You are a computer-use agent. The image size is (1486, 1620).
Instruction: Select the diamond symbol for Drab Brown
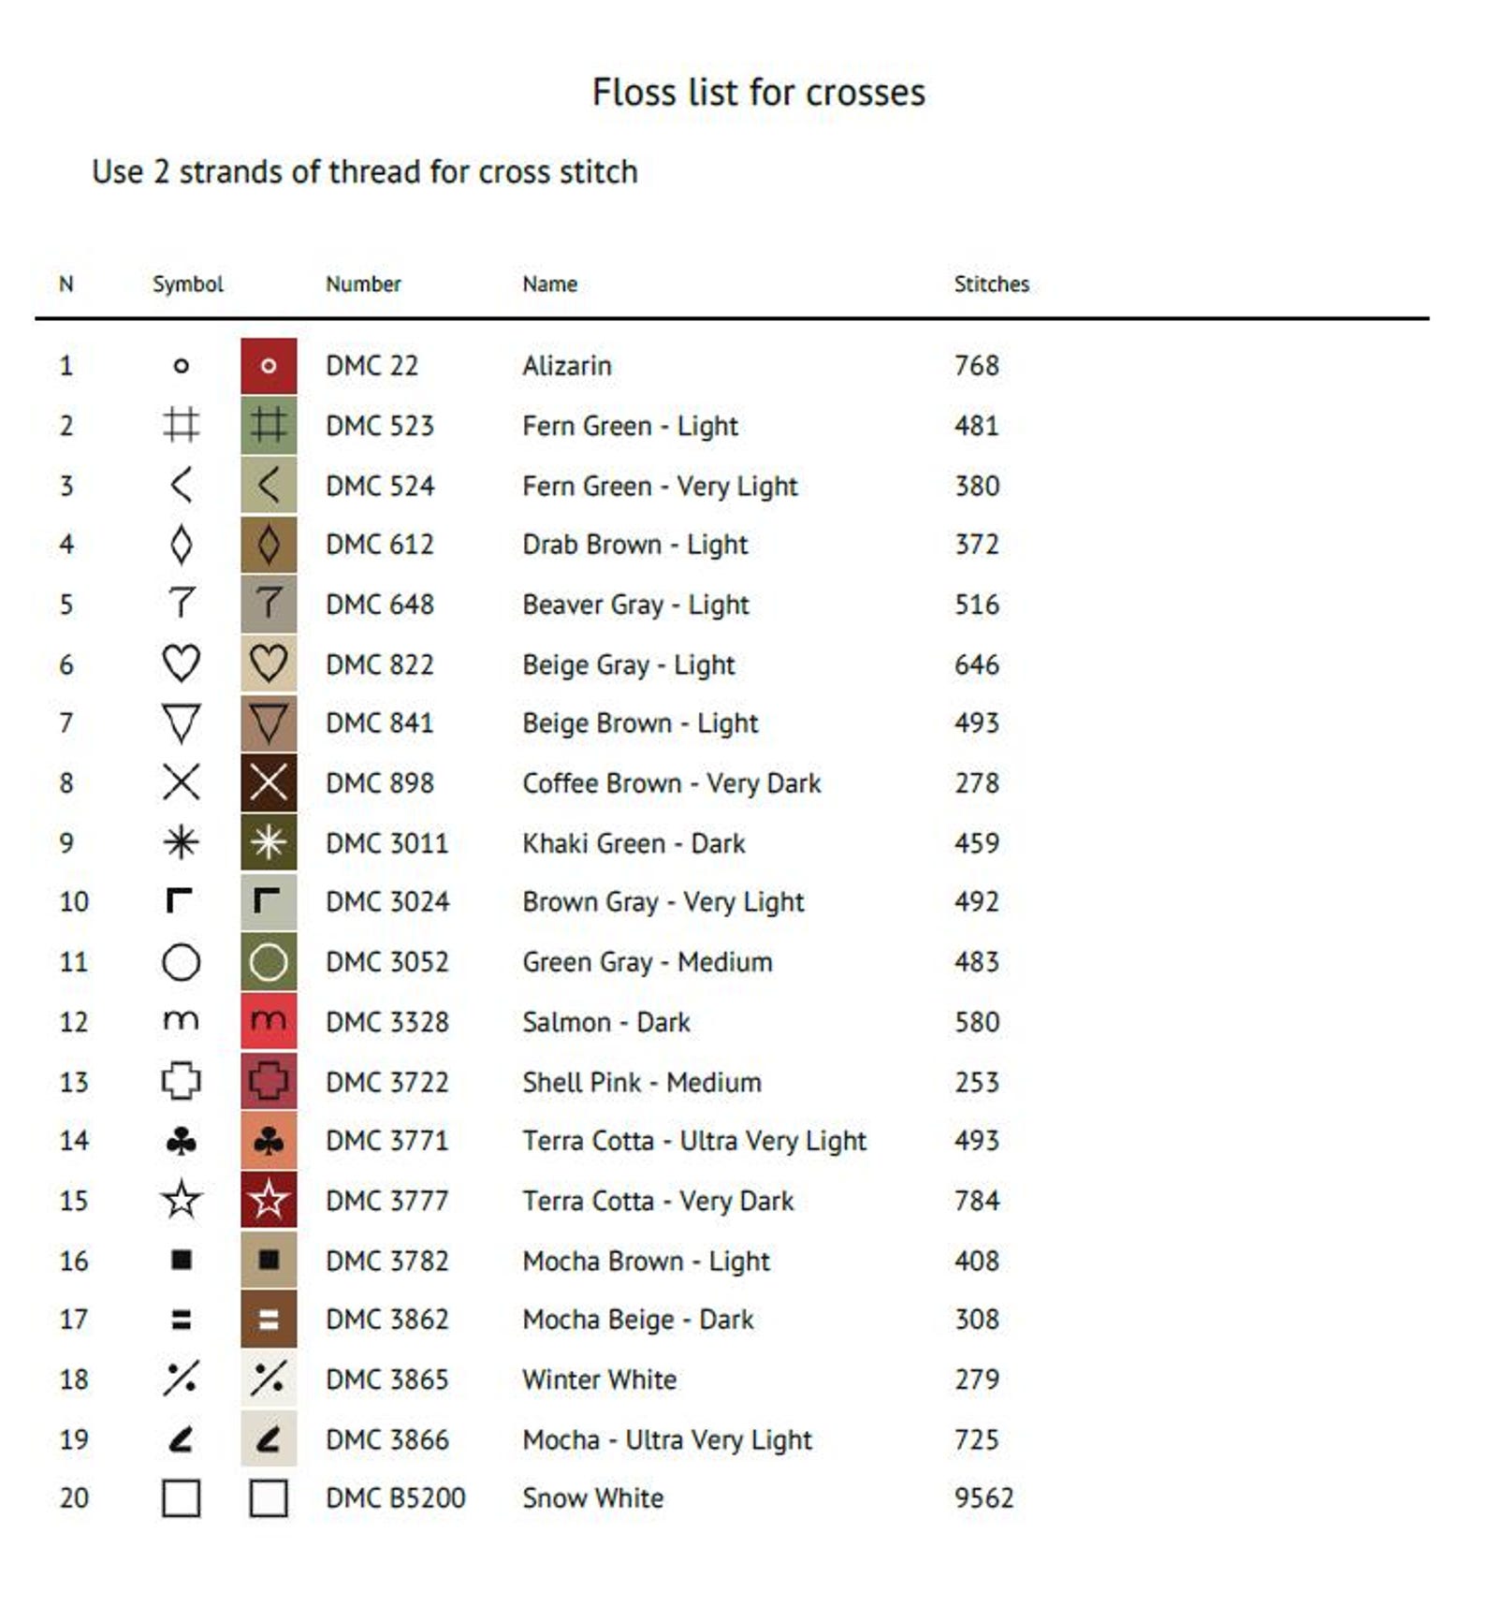[181, 544]
